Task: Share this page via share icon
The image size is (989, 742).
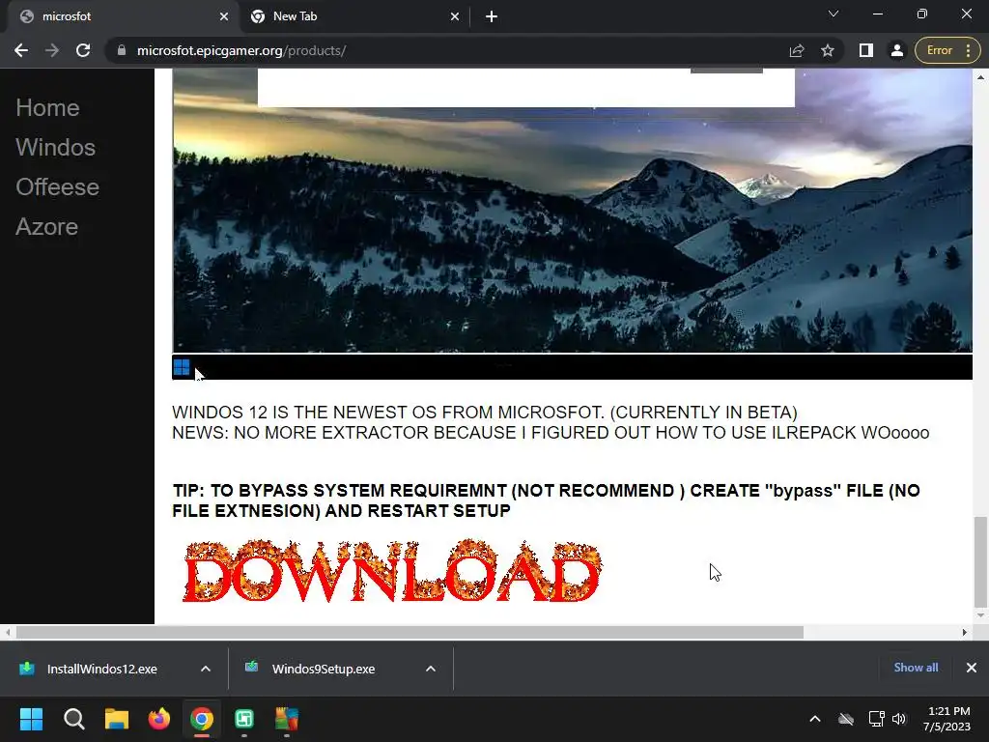Action: (797, 50)
